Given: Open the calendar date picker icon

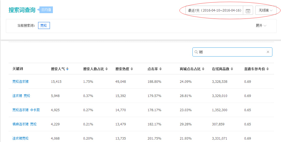Looking at the screenshot, I should tap(248, 11).
